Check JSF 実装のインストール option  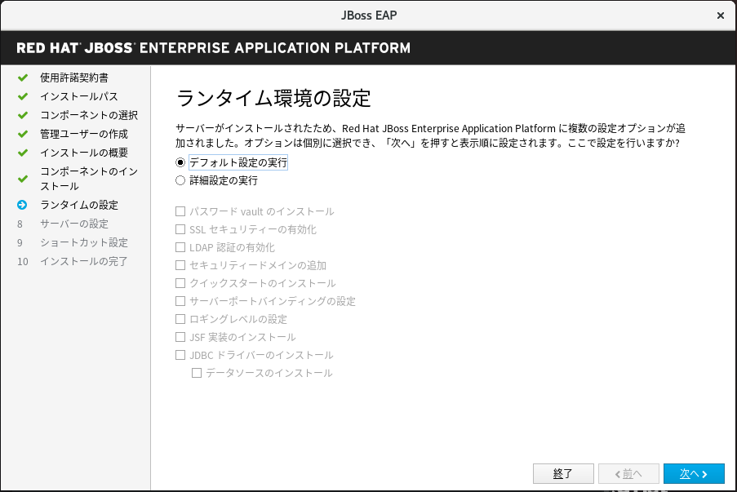[180, 337]
